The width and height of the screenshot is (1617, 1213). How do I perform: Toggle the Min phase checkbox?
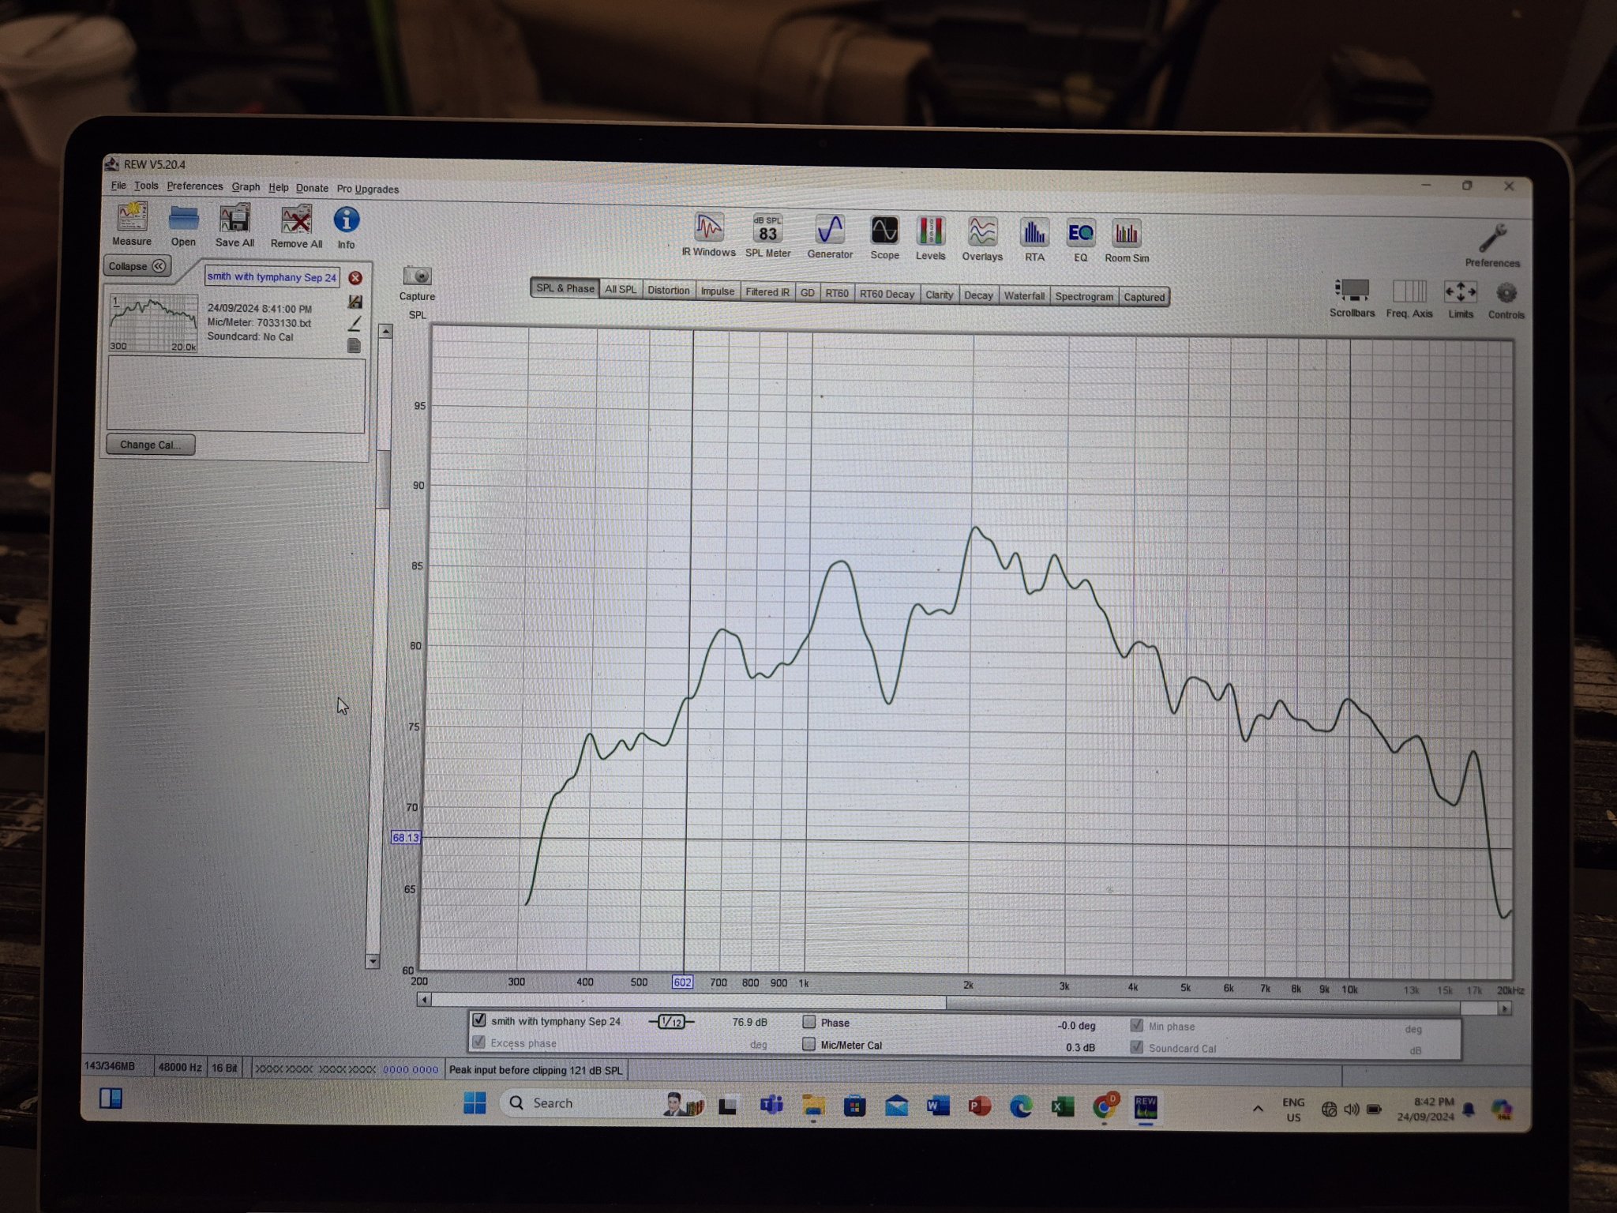[x=1137, y=1025]
